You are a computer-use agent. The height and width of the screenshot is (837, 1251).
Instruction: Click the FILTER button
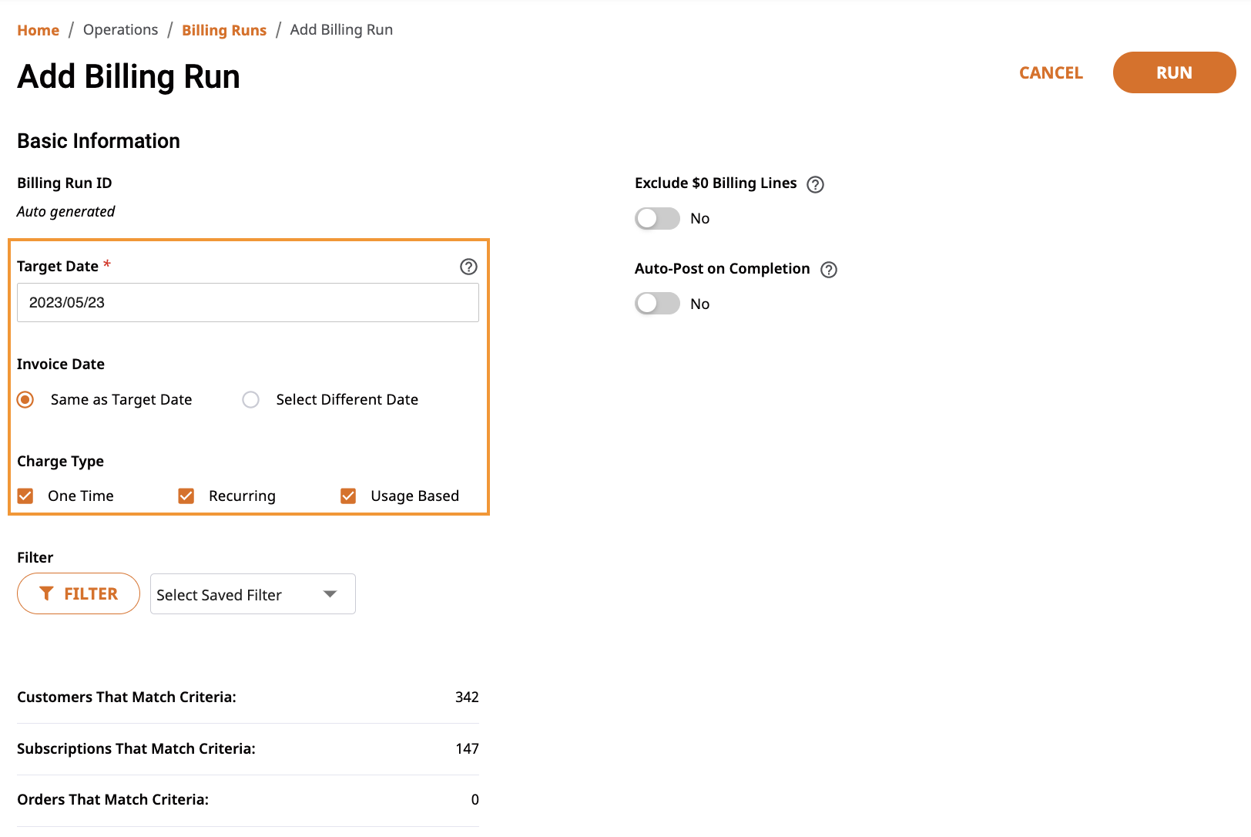pyautogui.click(x=79, y=593)
